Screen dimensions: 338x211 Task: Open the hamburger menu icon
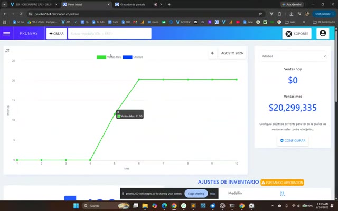tap(6, 34)
